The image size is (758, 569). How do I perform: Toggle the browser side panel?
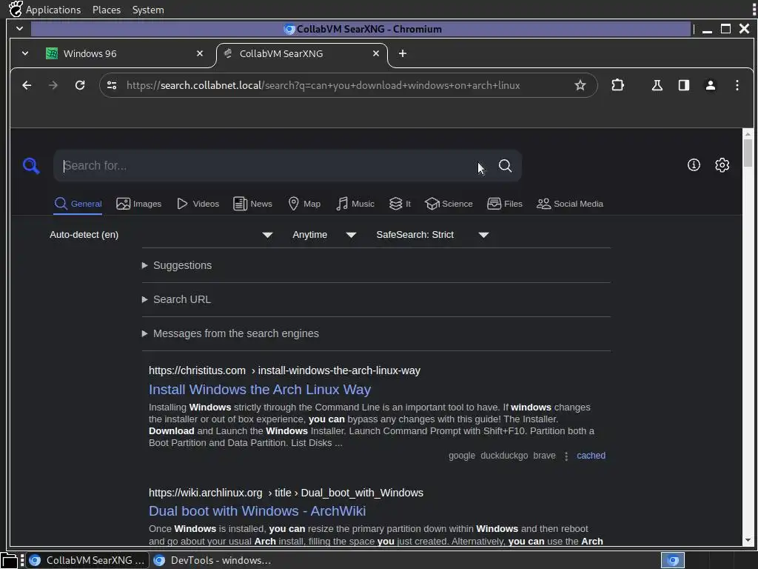coord(683,85)
